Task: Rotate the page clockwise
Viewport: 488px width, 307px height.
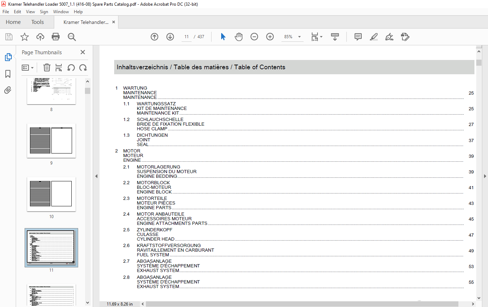Action: pyautogui.click(x=83, y=67)
